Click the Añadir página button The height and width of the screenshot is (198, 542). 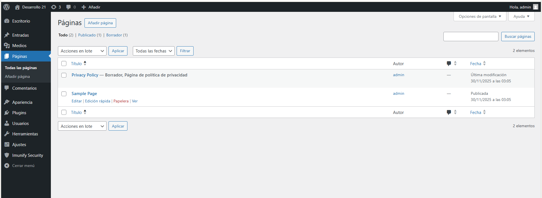click(100, 23)
